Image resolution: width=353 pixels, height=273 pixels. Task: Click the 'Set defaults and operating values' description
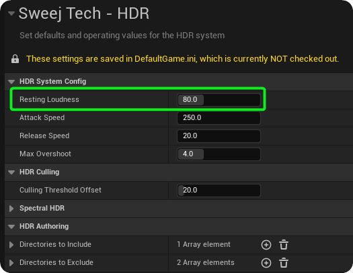[x=122, y=36]
